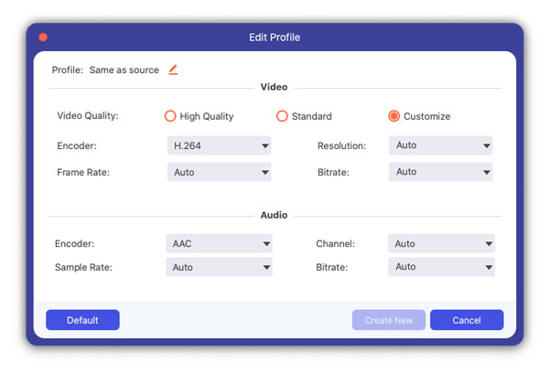Screen dimensions: 549x374
Task: Expand the Resolution dropdown
Action: pos(440,145)
